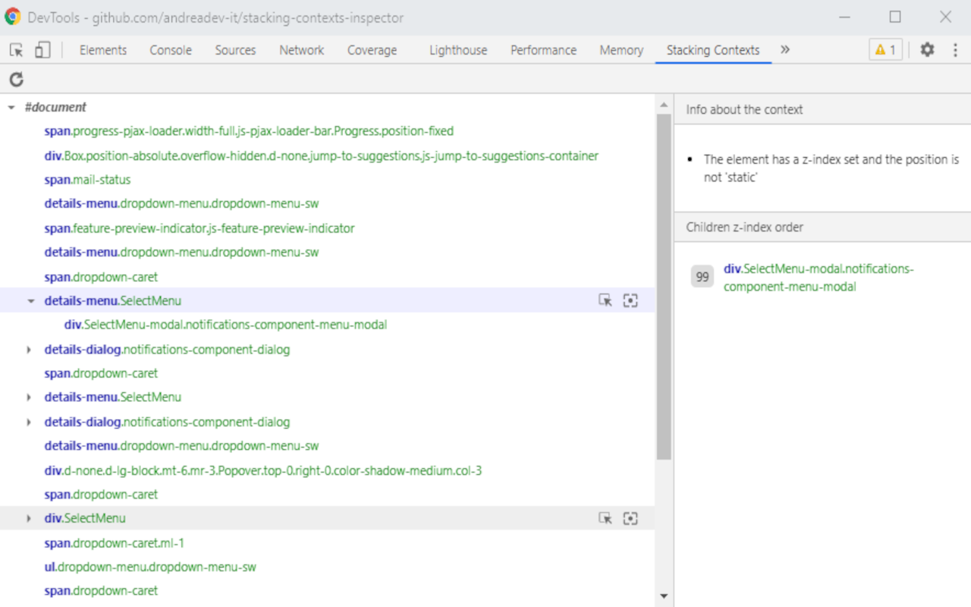Open the yellow issues warning indicator
The image size is (971, 607).
tap(885, 49)
